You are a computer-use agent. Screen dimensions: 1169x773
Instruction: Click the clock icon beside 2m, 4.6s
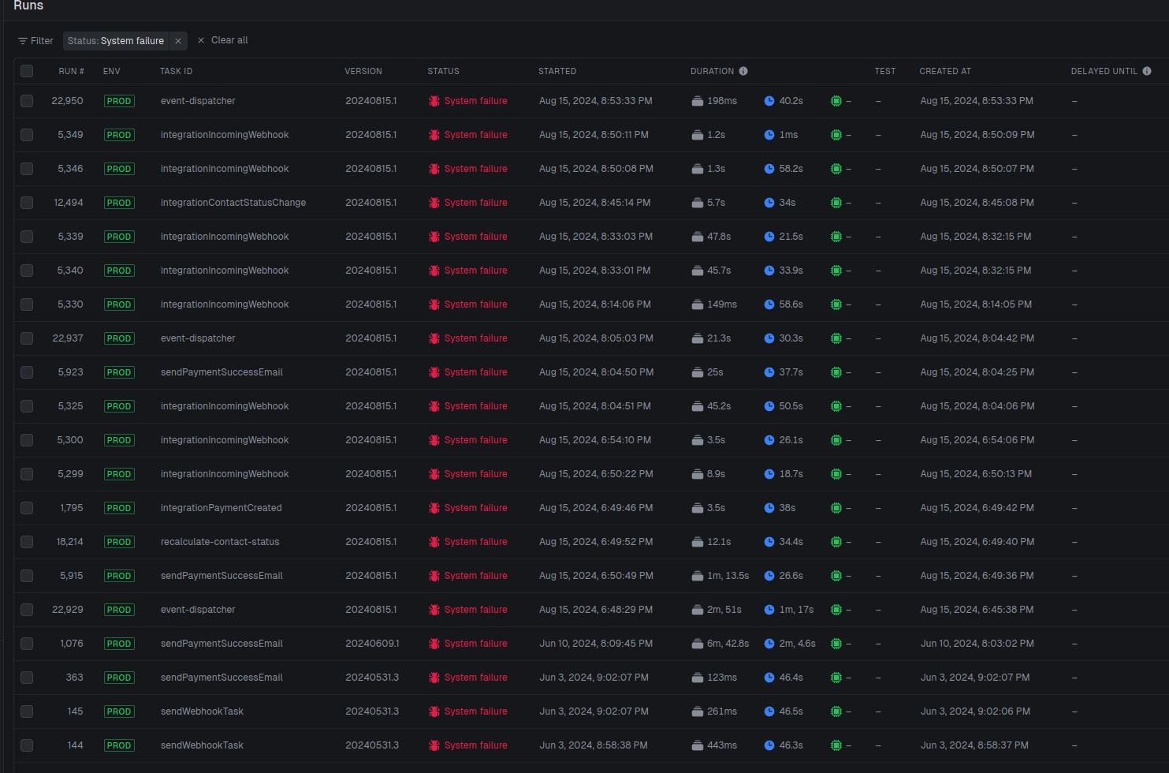click(769, 644)
